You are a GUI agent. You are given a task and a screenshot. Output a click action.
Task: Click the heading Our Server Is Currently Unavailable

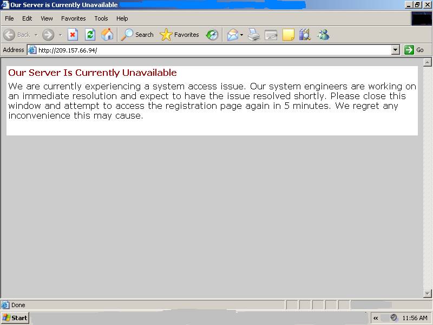[x=93, y=73]
